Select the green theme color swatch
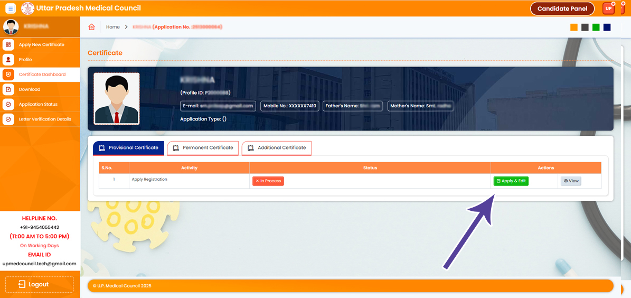 [x=596, y=27]
